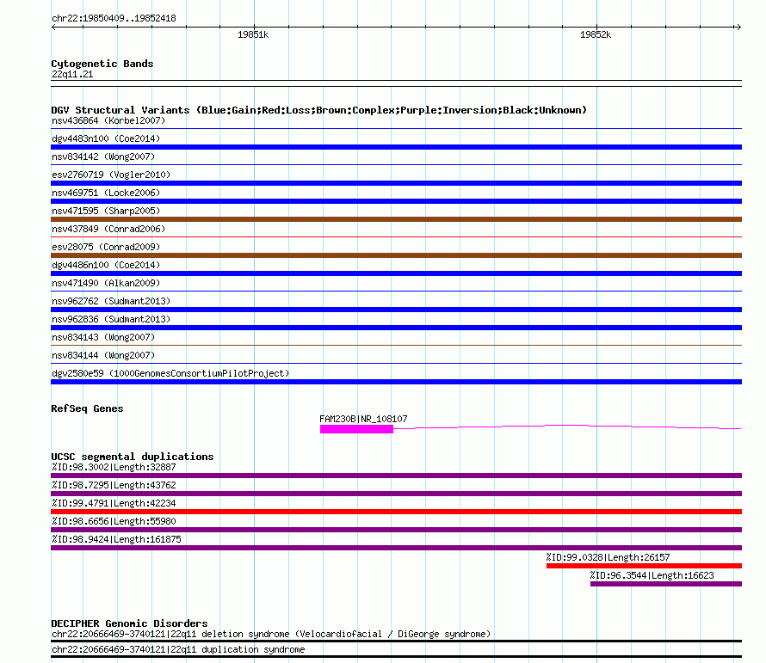Viewport: 766px width, 663px height.
Task: Click the 22q11.21 cytogenetic band label
Action: click(72, 74)
